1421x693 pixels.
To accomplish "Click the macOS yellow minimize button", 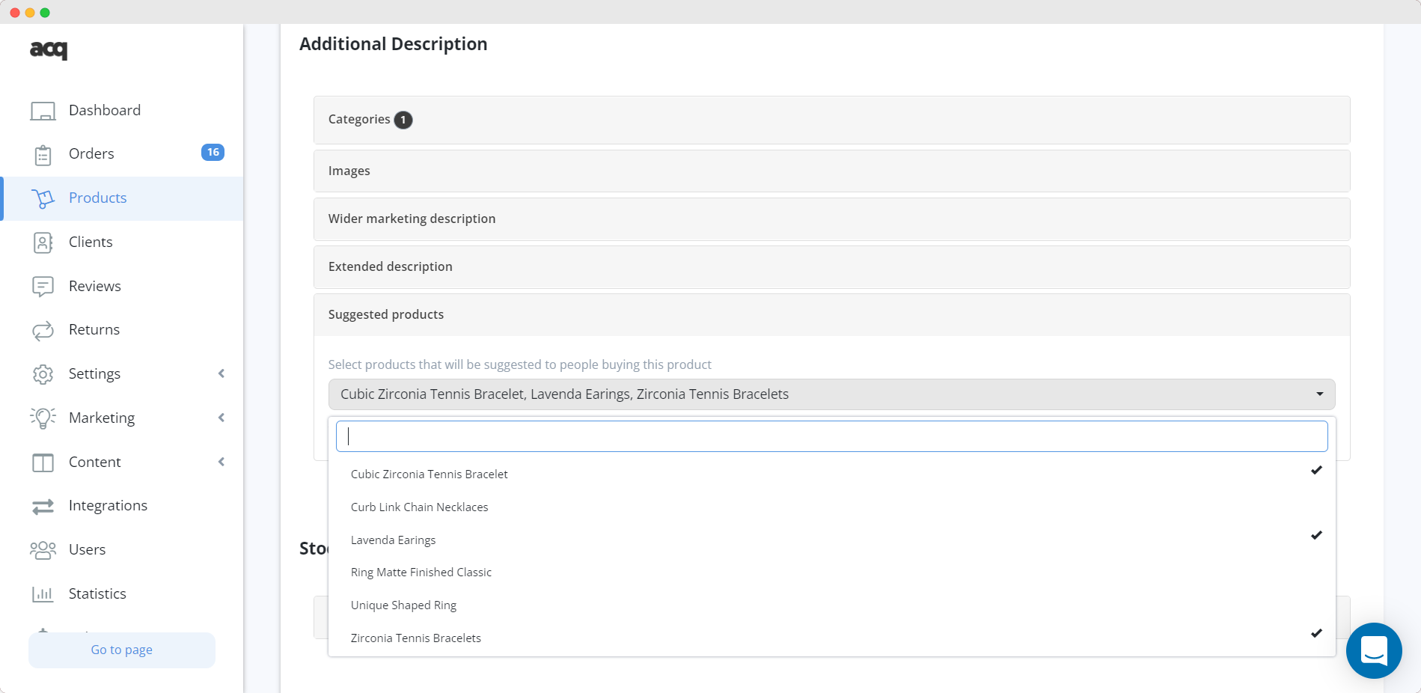I will [30, 13].
